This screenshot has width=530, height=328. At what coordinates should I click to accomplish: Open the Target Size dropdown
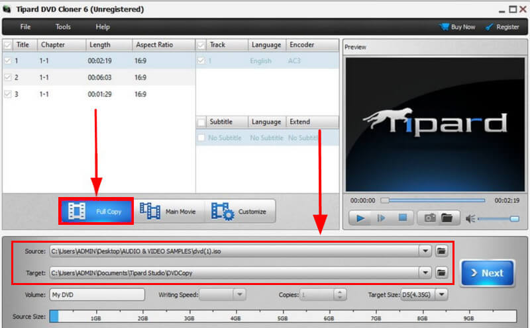tap(441, 294)
